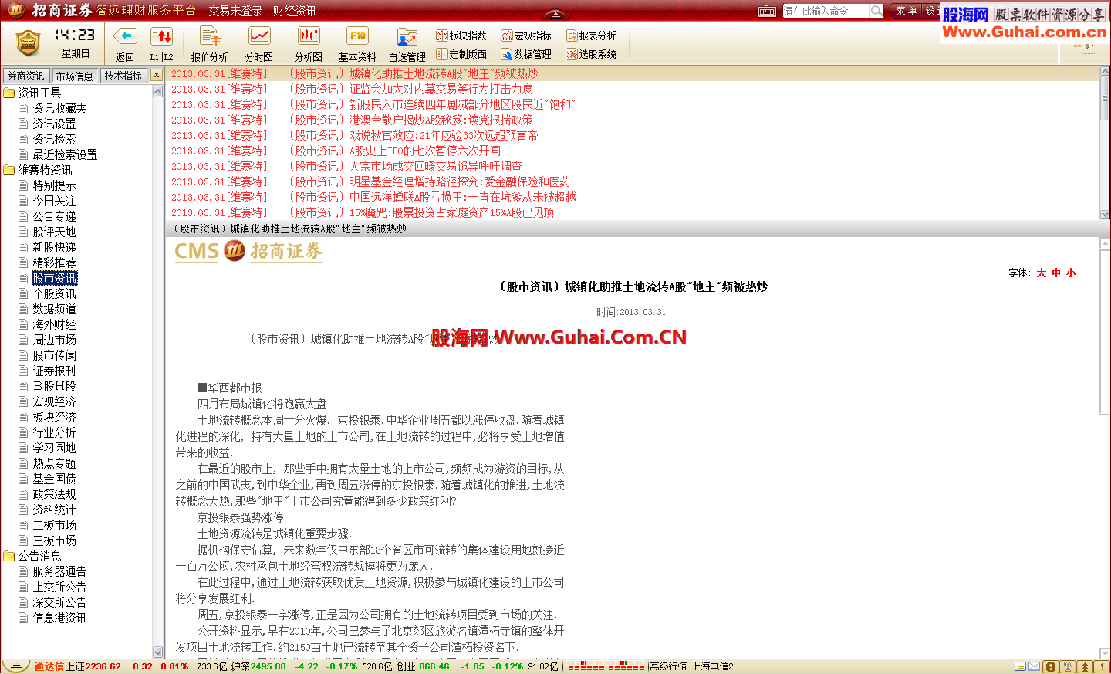
Task: Open 报表分析 report analysis
Action: point(591,36)
